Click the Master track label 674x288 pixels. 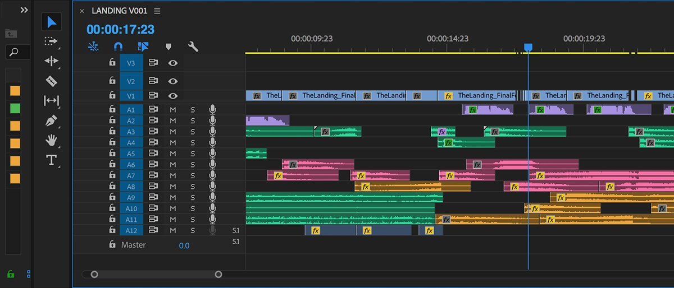[x=133, y=245]
